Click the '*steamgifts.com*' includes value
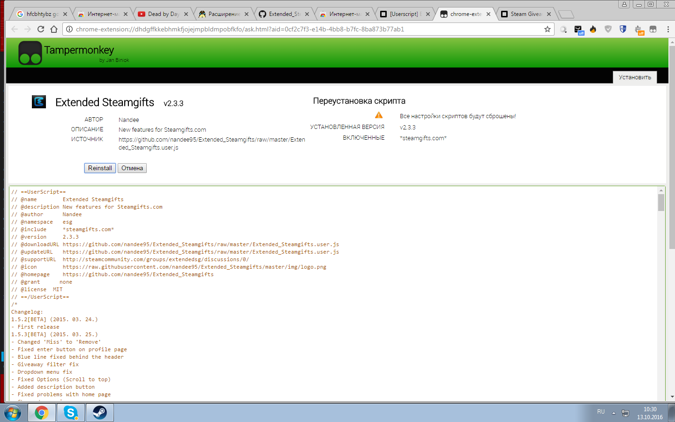 click(x=423, y=138)
